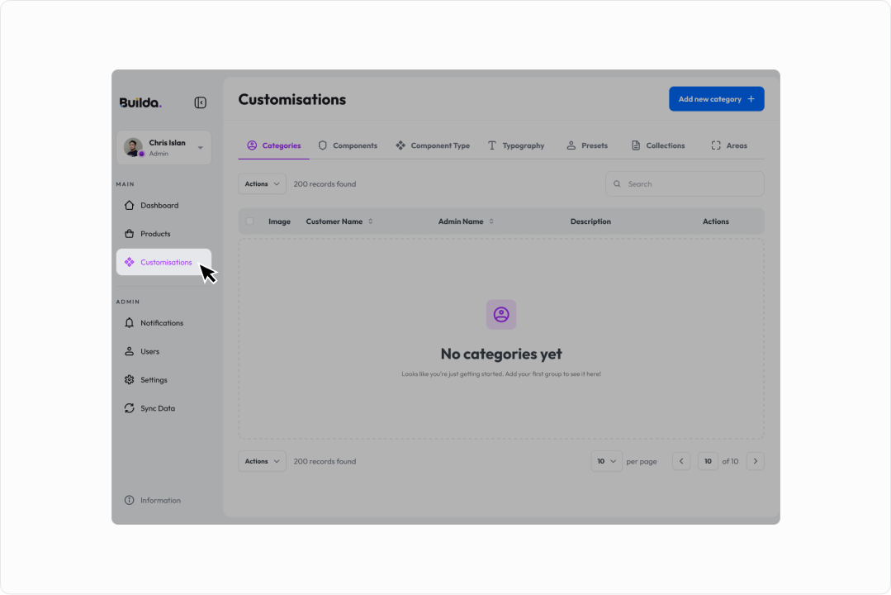The image size is (891, 595).
Task: Open the Typography tab
Action: pyautogui.click(x=516, y=145)
